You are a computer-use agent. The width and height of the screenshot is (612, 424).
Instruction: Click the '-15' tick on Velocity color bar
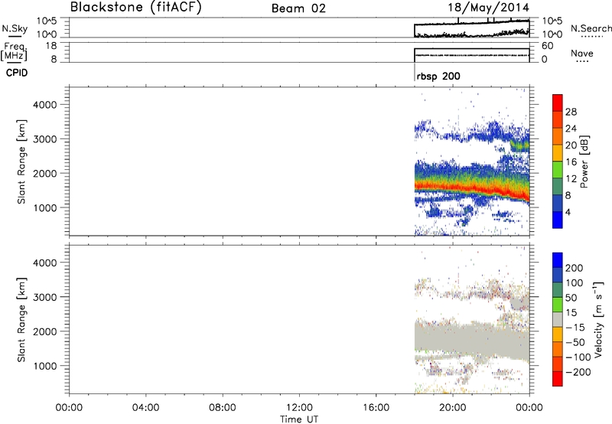[575, 328]
